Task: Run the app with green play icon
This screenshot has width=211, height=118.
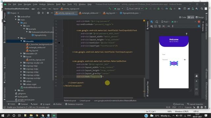Action: pyautogui.click(x=146, y=9)
